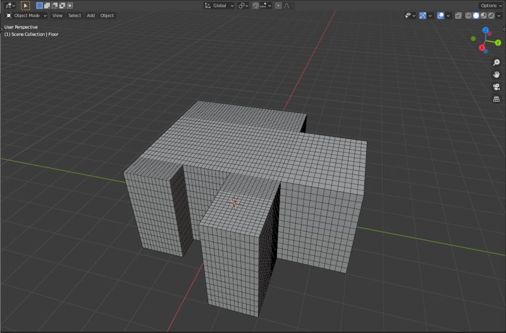Open the Add menu
Viewport: 506px width, 333px height.
(90, 15)
